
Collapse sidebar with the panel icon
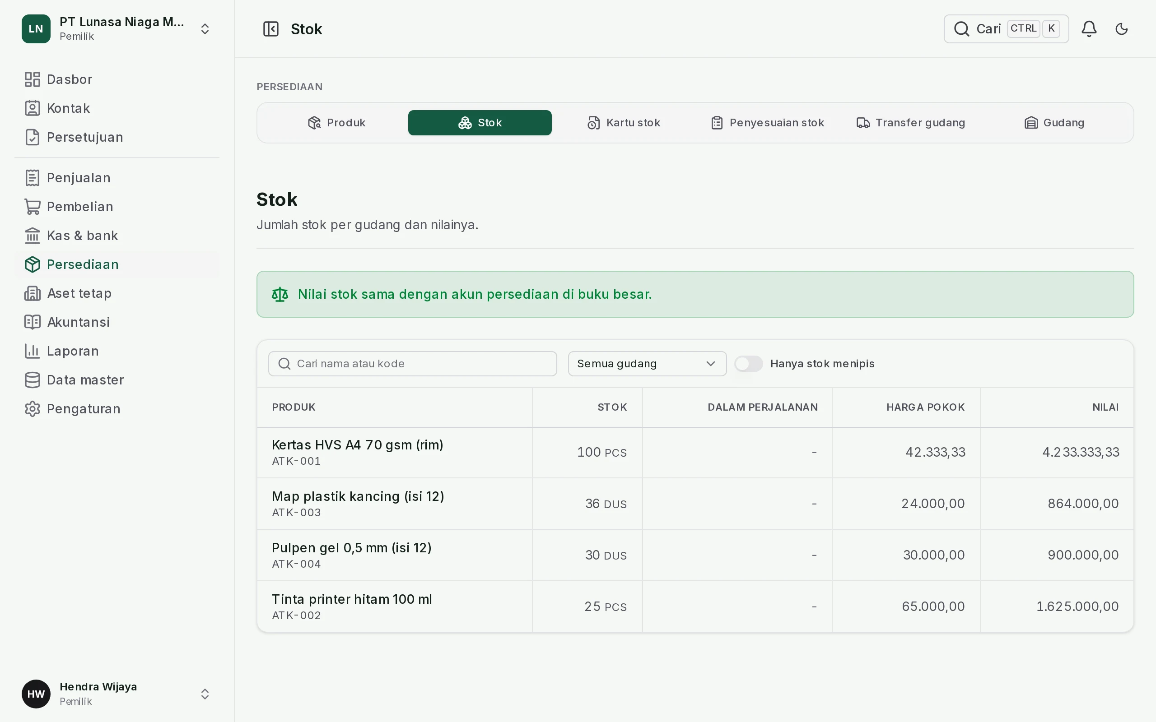coord(271,28)
